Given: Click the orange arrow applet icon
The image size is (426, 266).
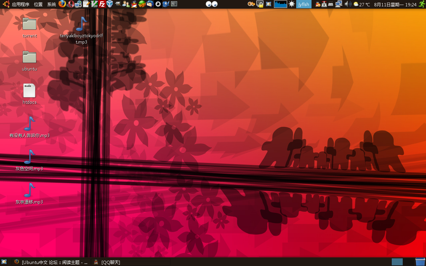Looking at the screenshot, I should [251, 4].
